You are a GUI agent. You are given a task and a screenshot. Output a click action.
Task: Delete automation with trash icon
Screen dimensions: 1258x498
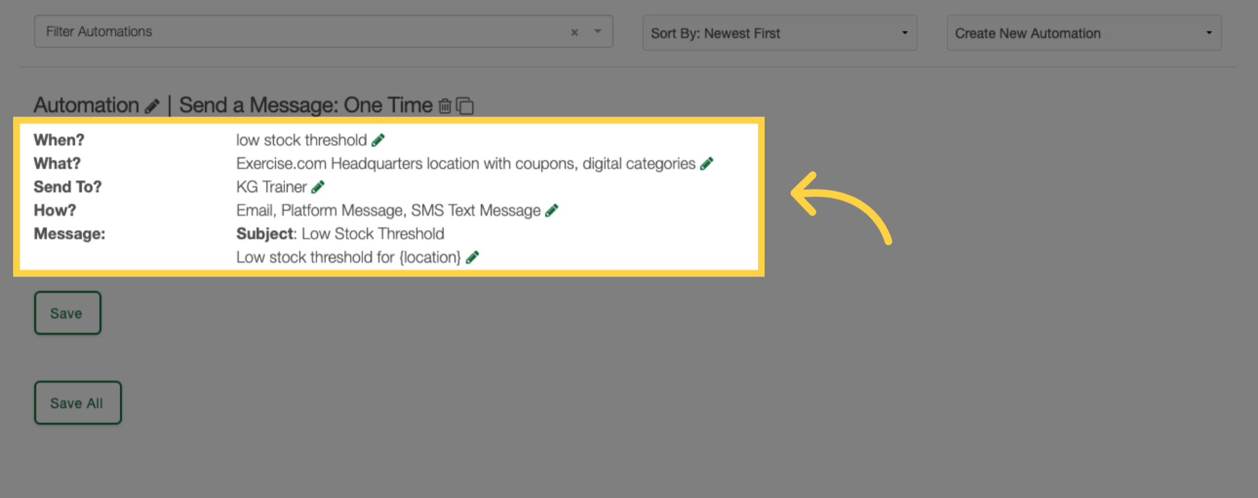(445, 105)
